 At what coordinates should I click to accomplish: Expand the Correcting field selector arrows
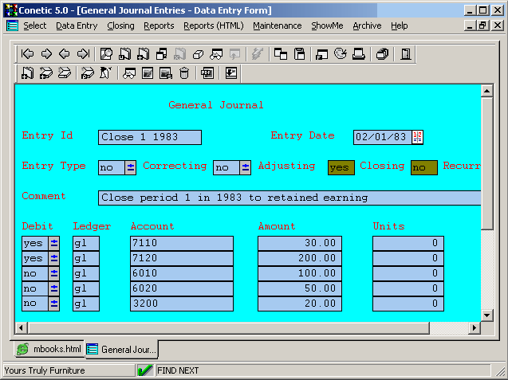[x=245, y=167]
